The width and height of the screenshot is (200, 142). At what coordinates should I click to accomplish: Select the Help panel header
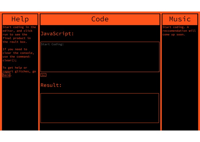20,19
